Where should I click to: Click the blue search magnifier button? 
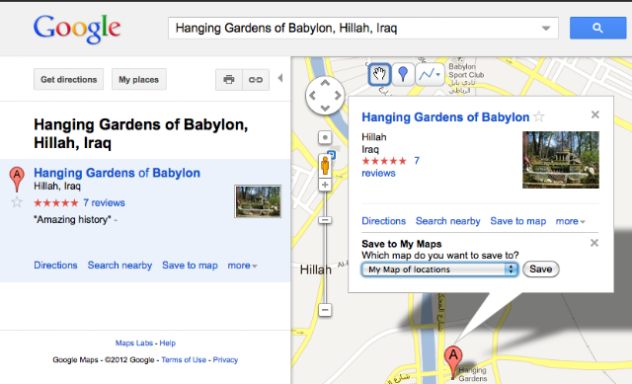[x=597, y=28]
